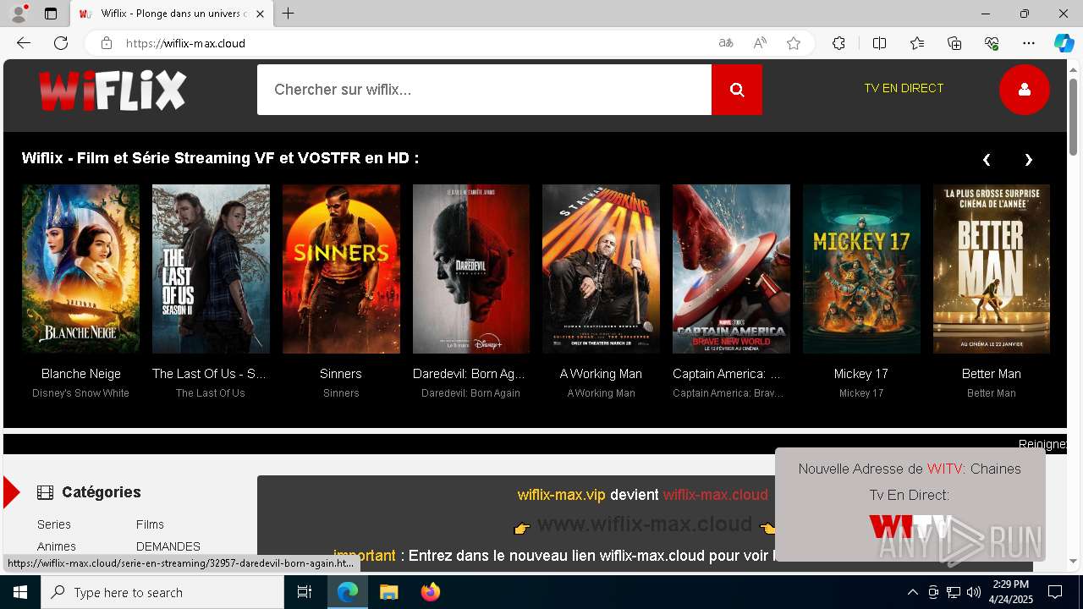Click wiflix-max.cloud red link in notice
1083x609 pixels.
(x=716, y=495)
